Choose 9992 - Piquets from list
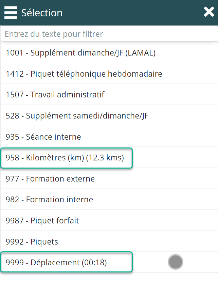Image resolution: width=218 pixels, height=282 pixels. [32, 242]
